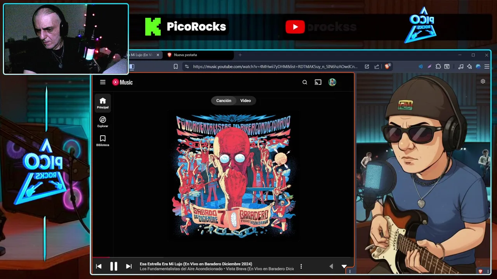Open Los Fundamentalistas del Aire Acondicionado artist link
The width and height of the screenshot is (497, 279).
click(x=181, y=269)
